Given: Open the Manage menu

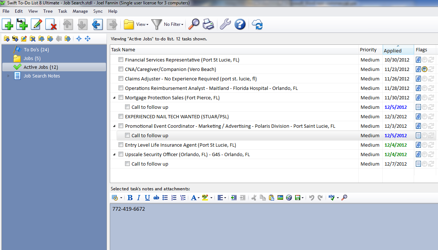Looking at the screenshot, I should 80,11.
